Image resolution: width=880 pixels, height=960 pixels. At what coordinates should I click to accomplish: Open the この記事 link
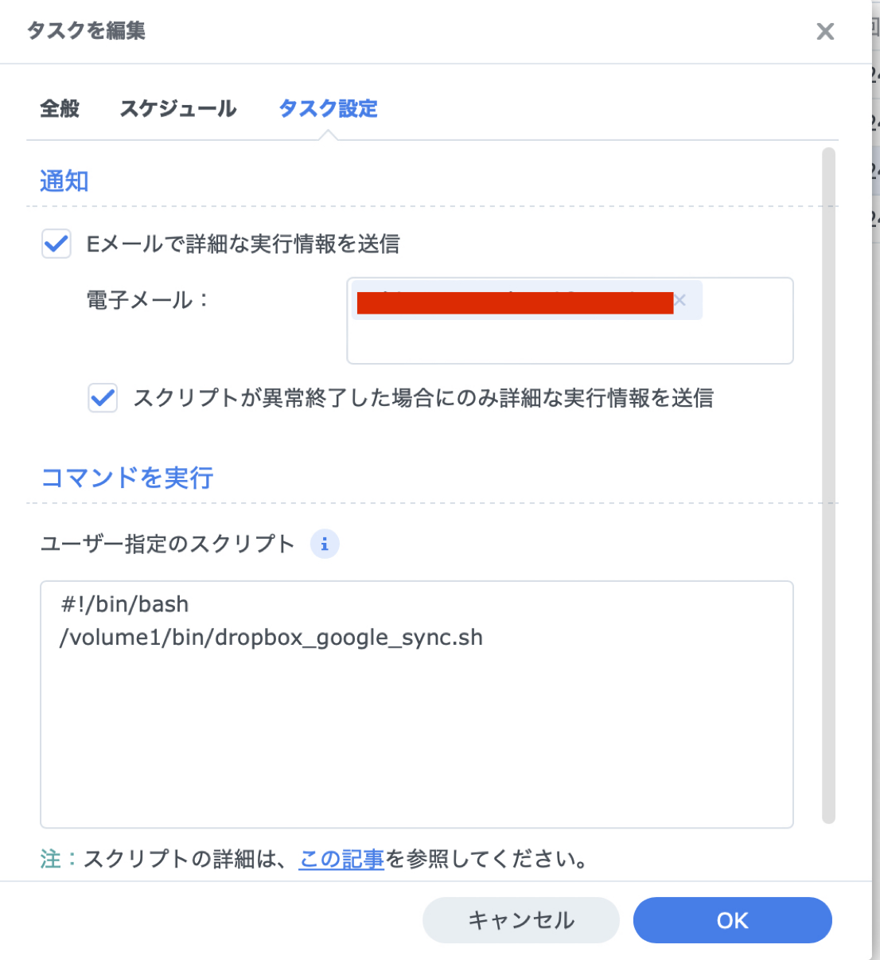point(341,859)
